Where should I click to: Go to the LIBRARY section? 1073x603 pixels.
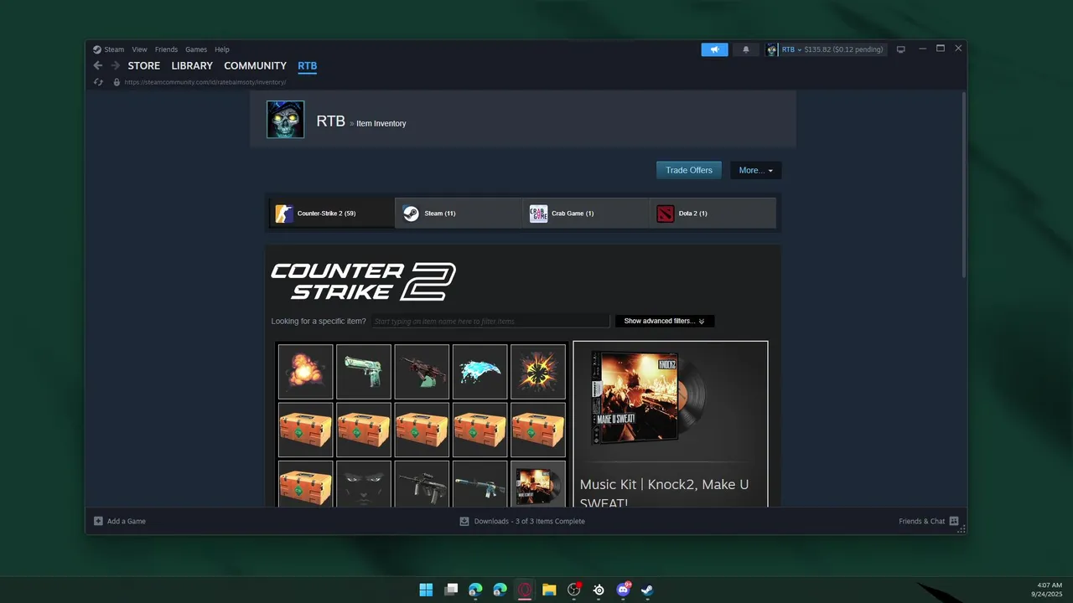(x=192, y=65)
